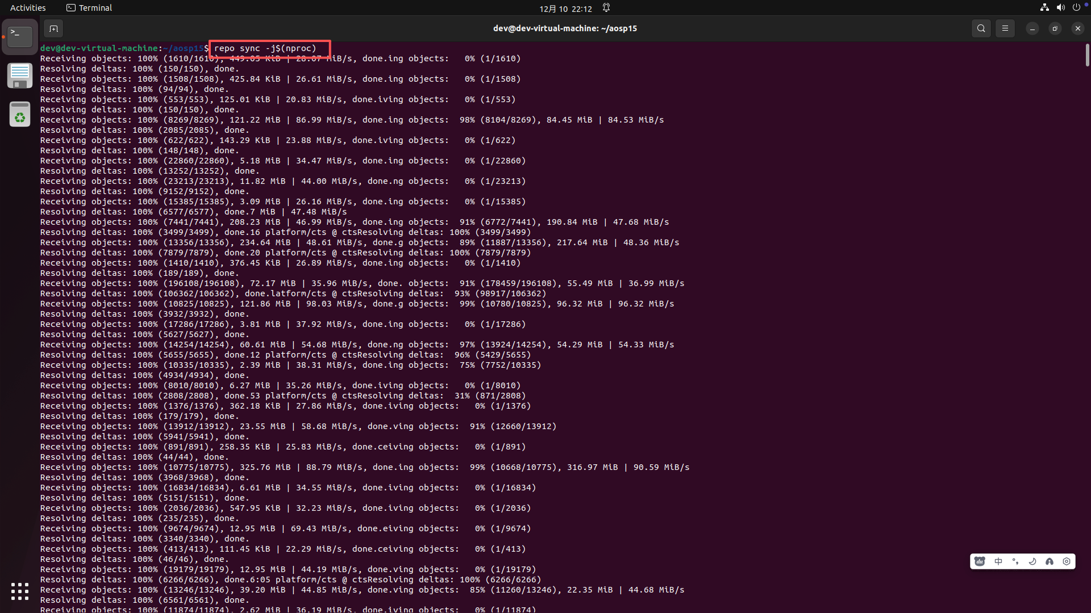The width and height of the screenshot is (1091, 613).
Task: Toggle night mode moon icon
Action: [x=1032, y=561]
